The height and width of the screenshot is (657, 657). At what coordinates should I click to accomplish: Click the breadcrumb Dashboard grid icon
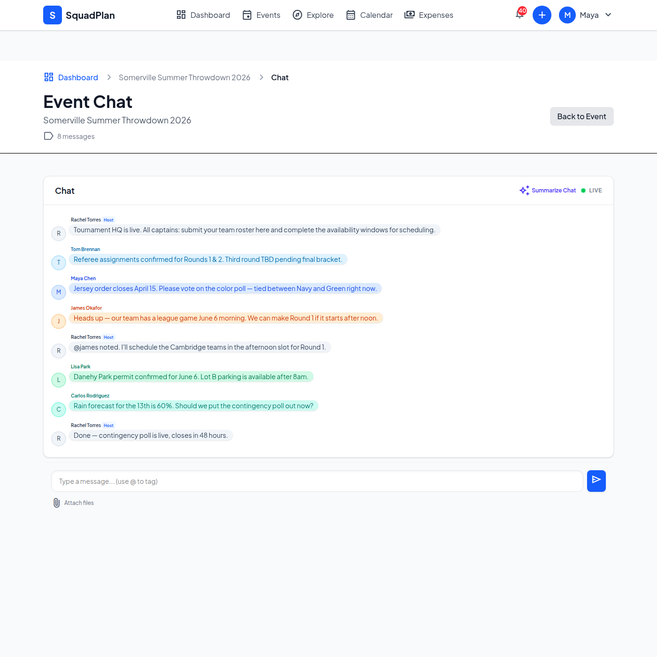click(x=49, y=77)
